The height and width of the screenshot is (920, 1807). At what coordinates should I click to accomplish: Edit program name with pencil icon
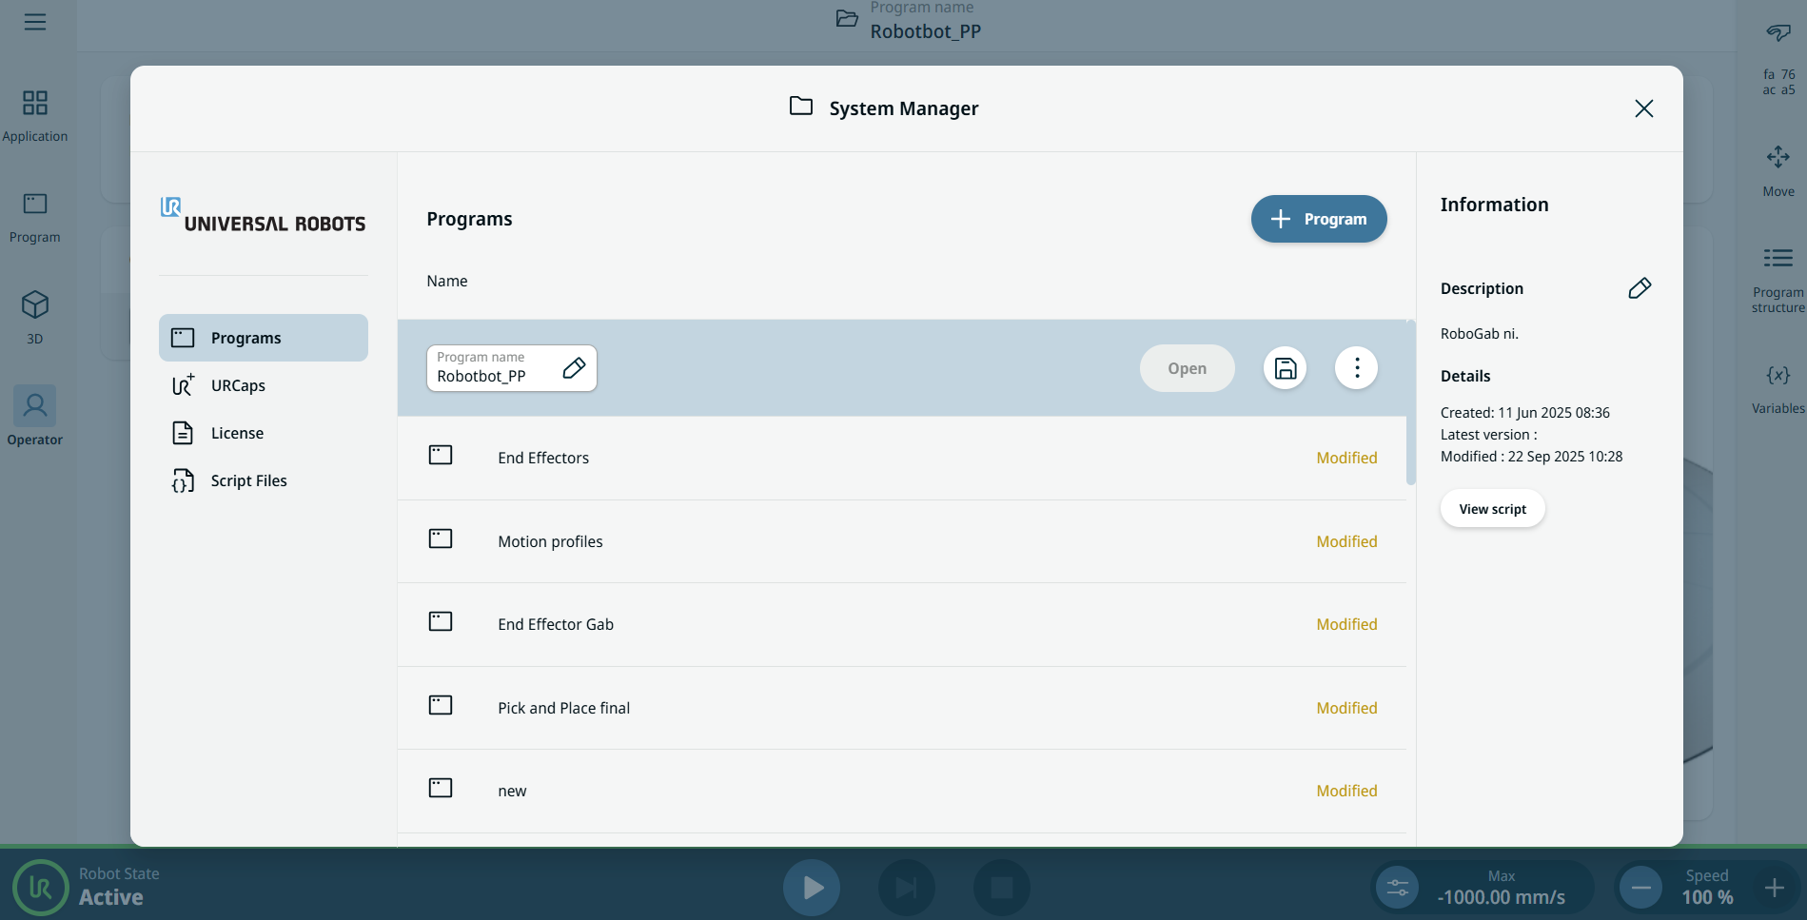(574, 368)
